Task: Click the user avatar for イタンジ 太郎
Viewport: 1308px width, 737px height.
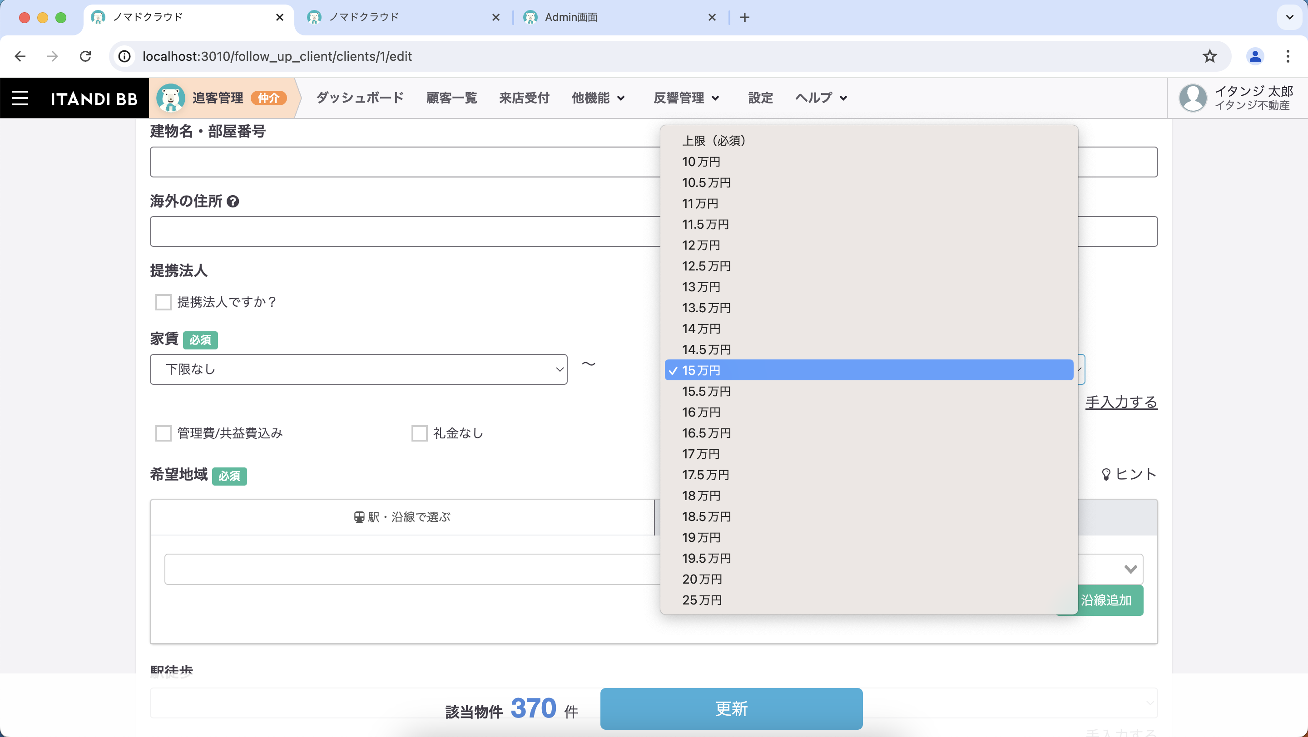Action: pos(1193,98)
